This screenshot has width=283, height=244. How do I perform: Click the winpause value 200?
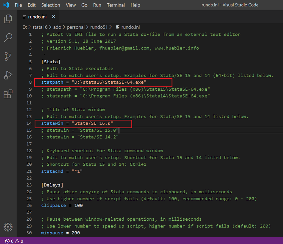pyautogui.click(x=76, y=233)
